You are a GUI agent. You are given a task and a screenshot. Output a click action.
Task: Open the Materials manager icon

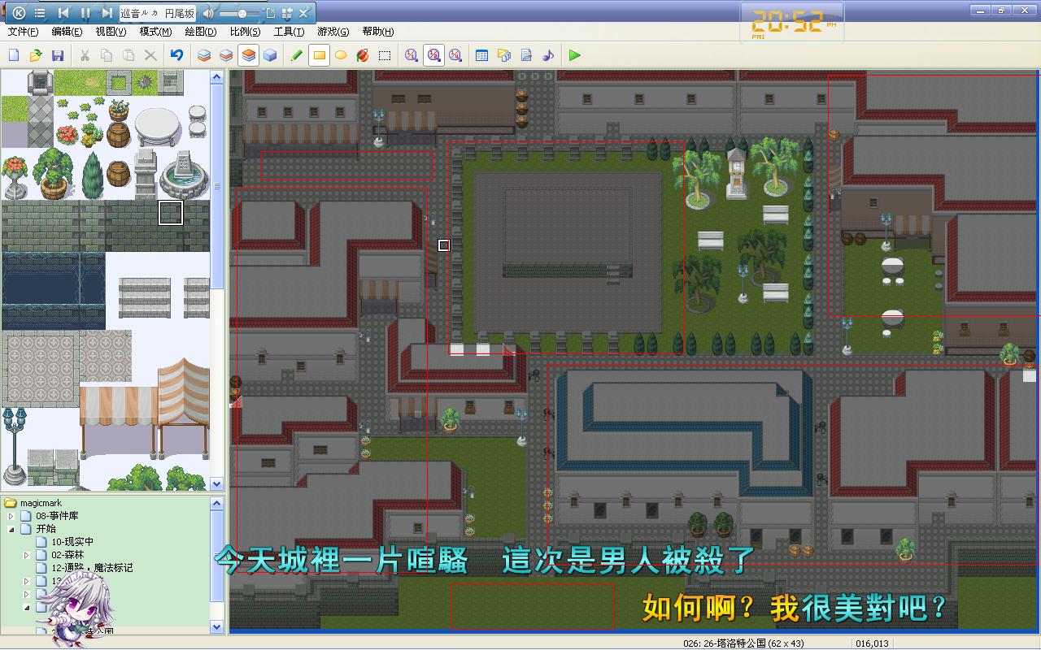click(x=504, y=55)
